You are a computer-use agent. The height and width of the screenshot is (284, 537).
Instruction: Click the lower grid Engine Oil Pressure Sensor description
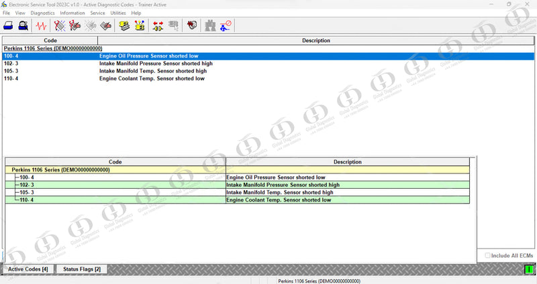[276, 177]
